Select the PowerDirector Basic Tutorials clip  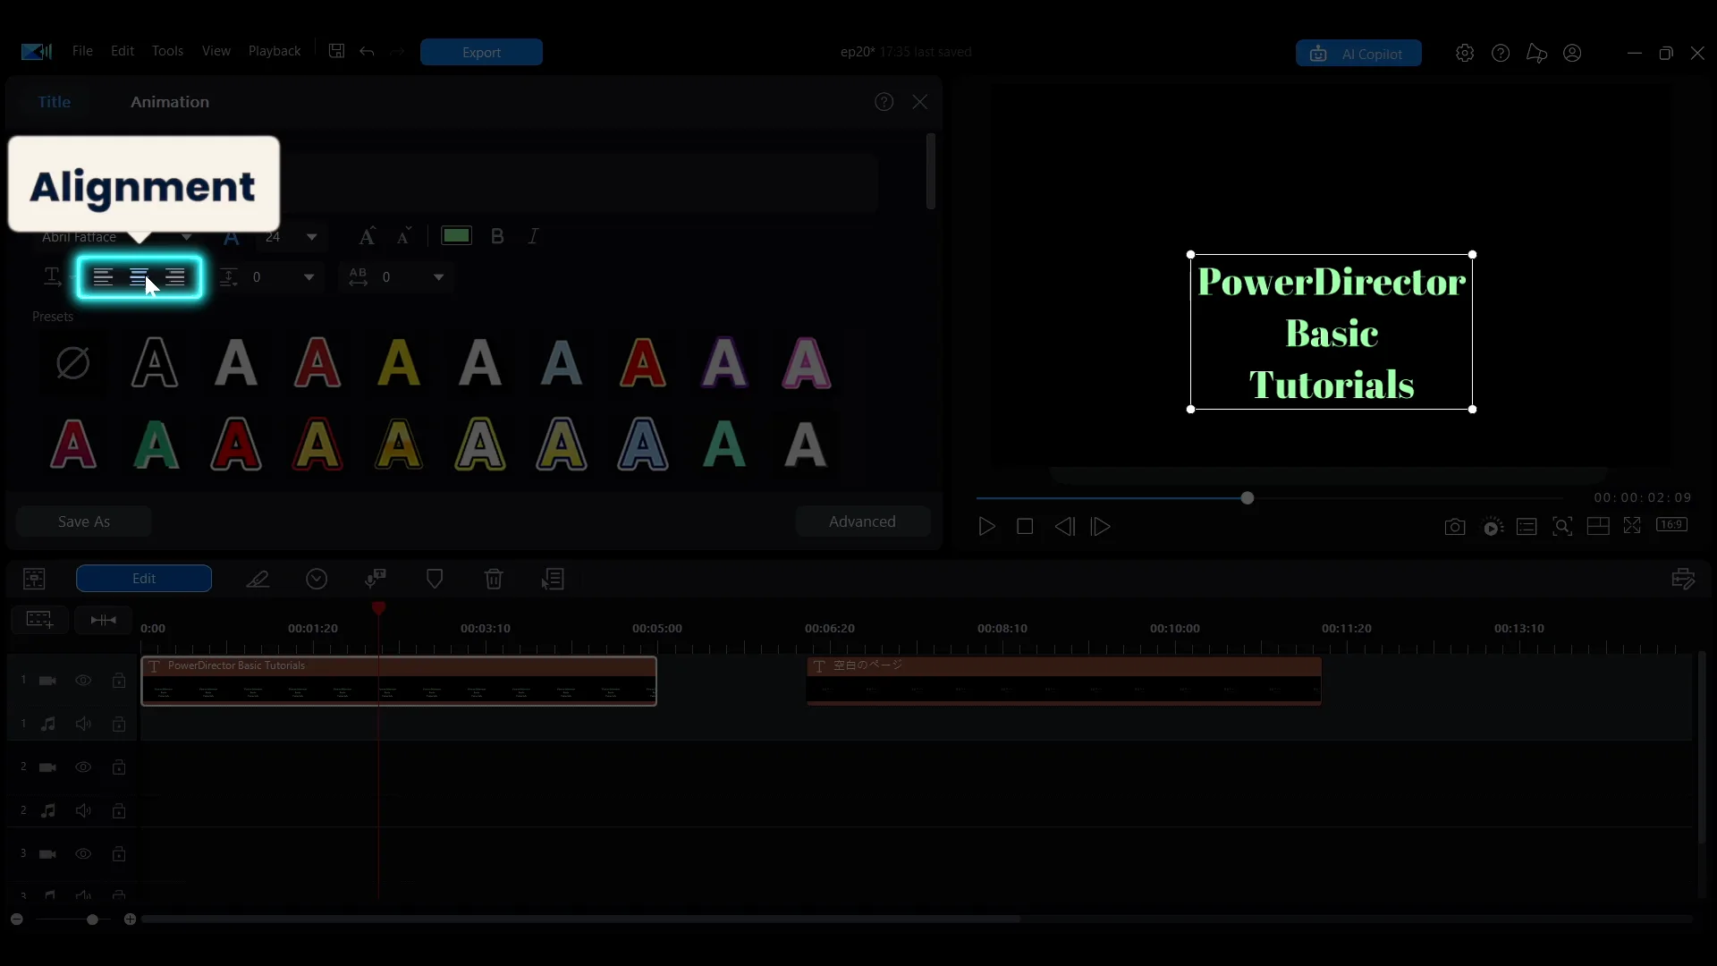click(399, 682)
